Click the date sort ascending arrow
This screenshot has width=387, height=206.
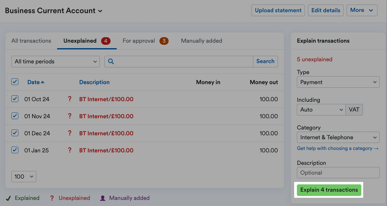click(42, 82)
